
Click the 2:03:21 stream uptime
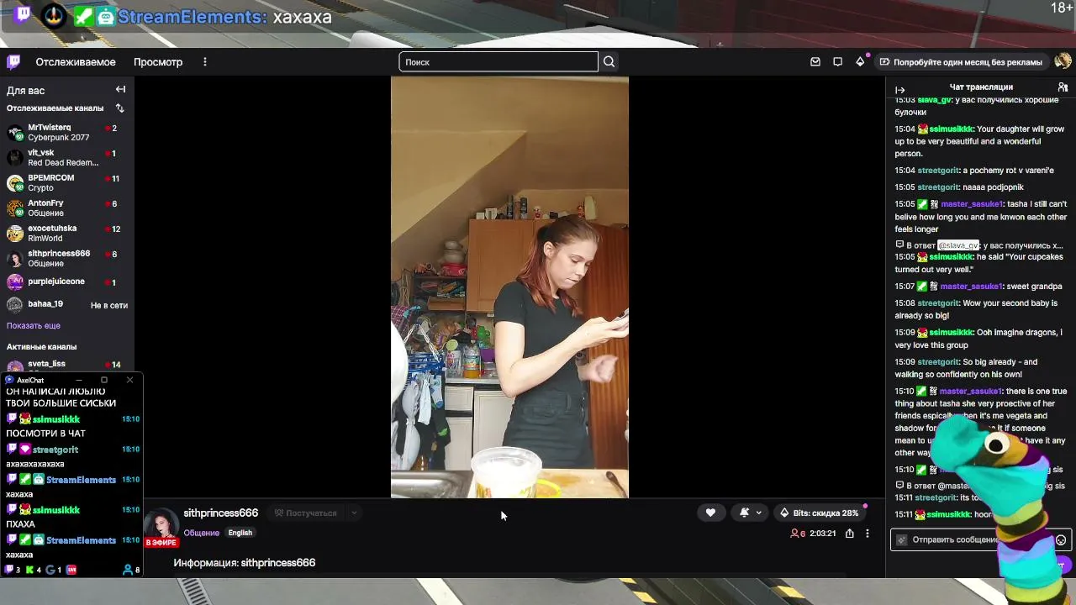click(x=823, y=534)
